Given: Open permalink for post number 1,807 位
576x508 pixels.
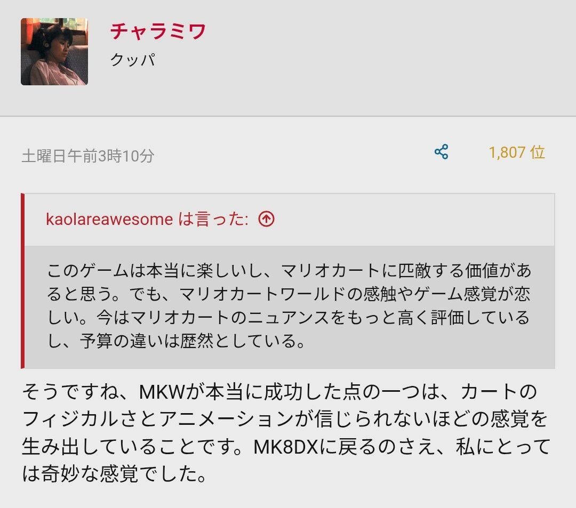Looking at the screenshot, I should 516,152.
